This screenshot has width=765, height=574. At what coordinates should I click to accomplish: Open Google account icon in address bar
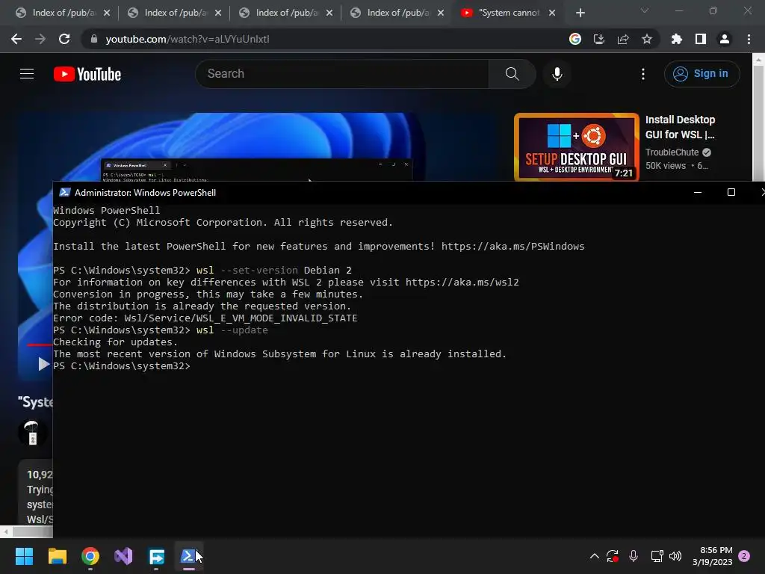click(x=574, y=39)
